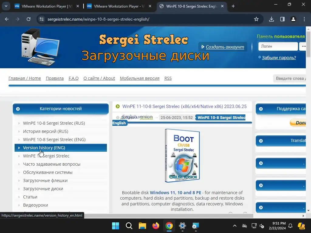This screenshot has height=233, width=311.
Task: Open the F.A.Q menu link
Action: pos(73,78)
